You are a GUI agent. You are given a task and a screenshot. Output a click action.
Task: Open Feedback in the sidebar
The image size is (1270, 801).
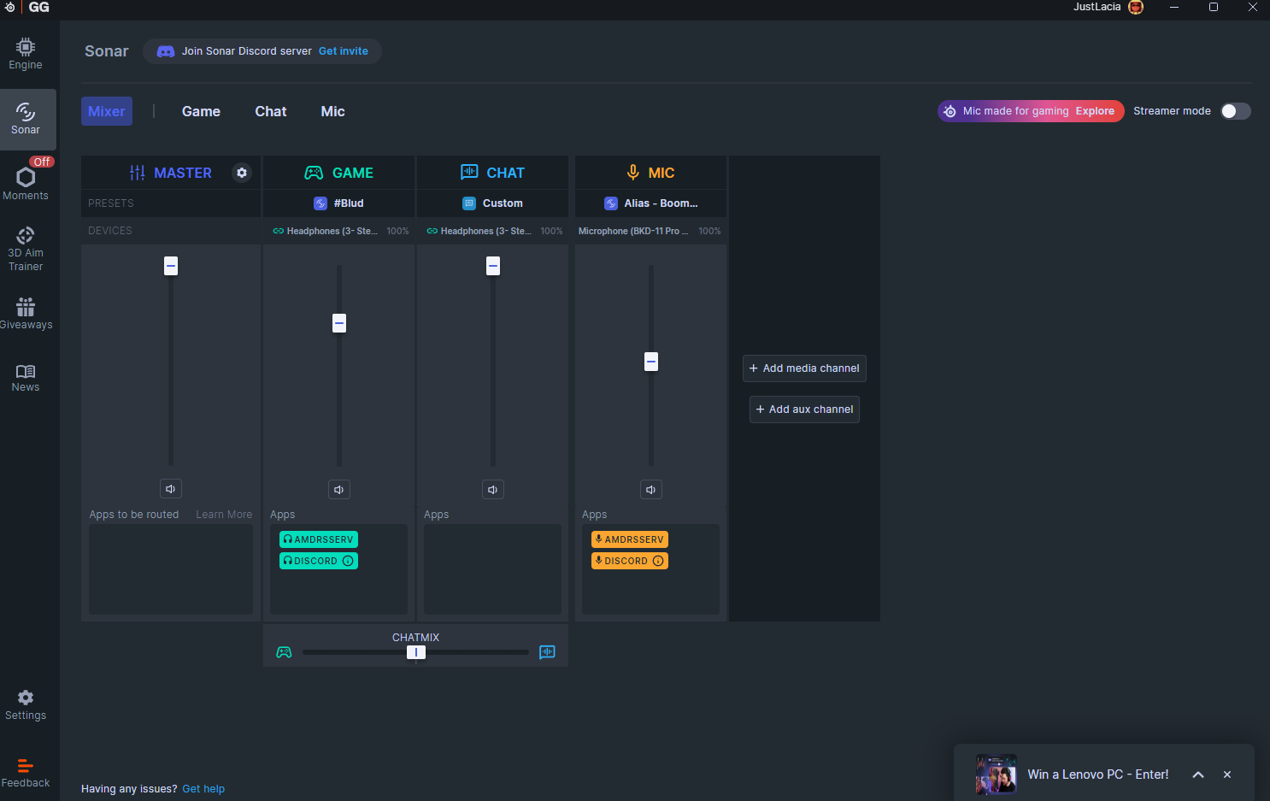[26, 773]
